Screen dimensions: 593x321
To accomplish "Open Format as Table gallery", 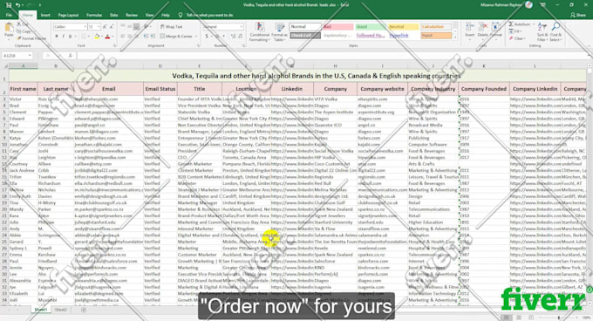I will tap(279, 31).
